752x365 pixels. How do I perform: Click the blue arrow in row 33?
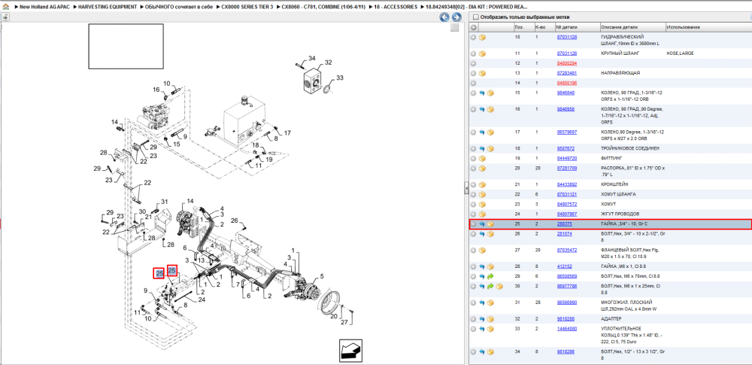tap(482, 329)
